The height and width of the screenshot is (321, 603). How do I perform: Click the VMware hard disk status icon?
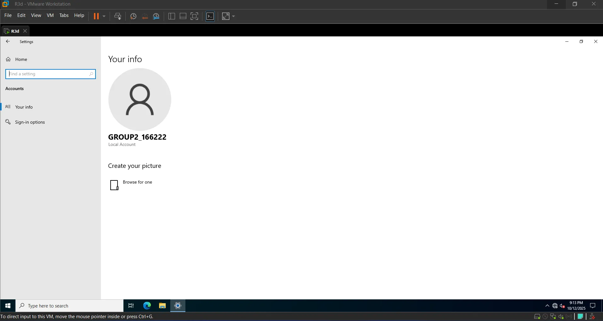click(x=537, y=317)
